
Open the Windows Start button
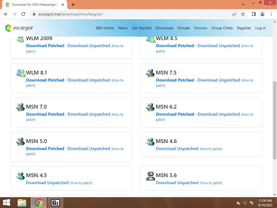coord(6,203)
